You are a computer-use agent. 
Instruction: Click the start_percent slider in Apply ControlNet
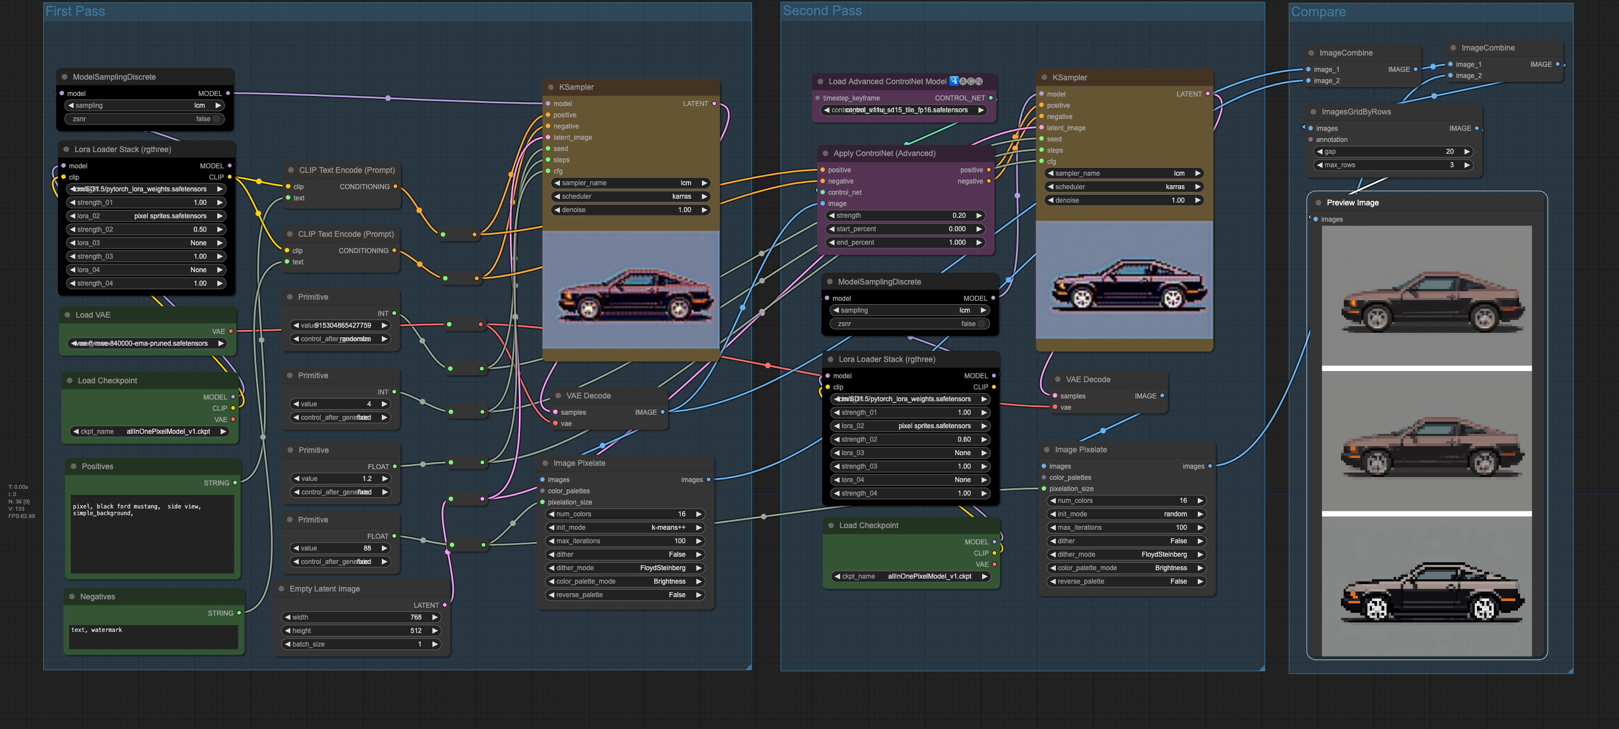906,229
